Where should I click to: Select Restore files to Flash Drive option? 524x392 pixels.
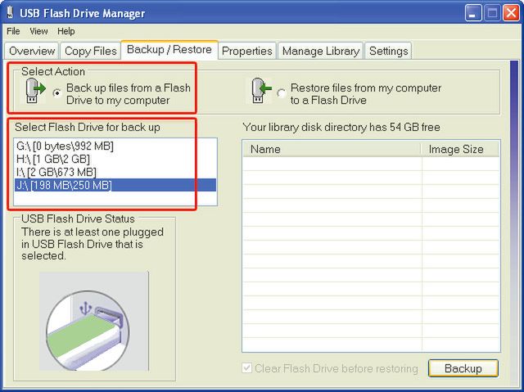[x=282, y=93]
